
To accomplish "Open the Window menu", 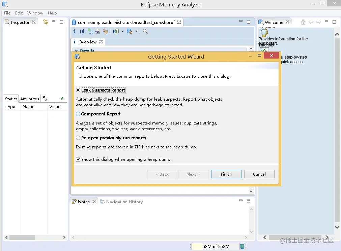I will 35,13.
